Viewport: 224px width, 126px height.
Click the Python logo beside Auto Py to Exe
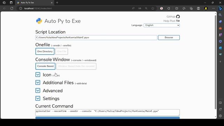point(39,21)
